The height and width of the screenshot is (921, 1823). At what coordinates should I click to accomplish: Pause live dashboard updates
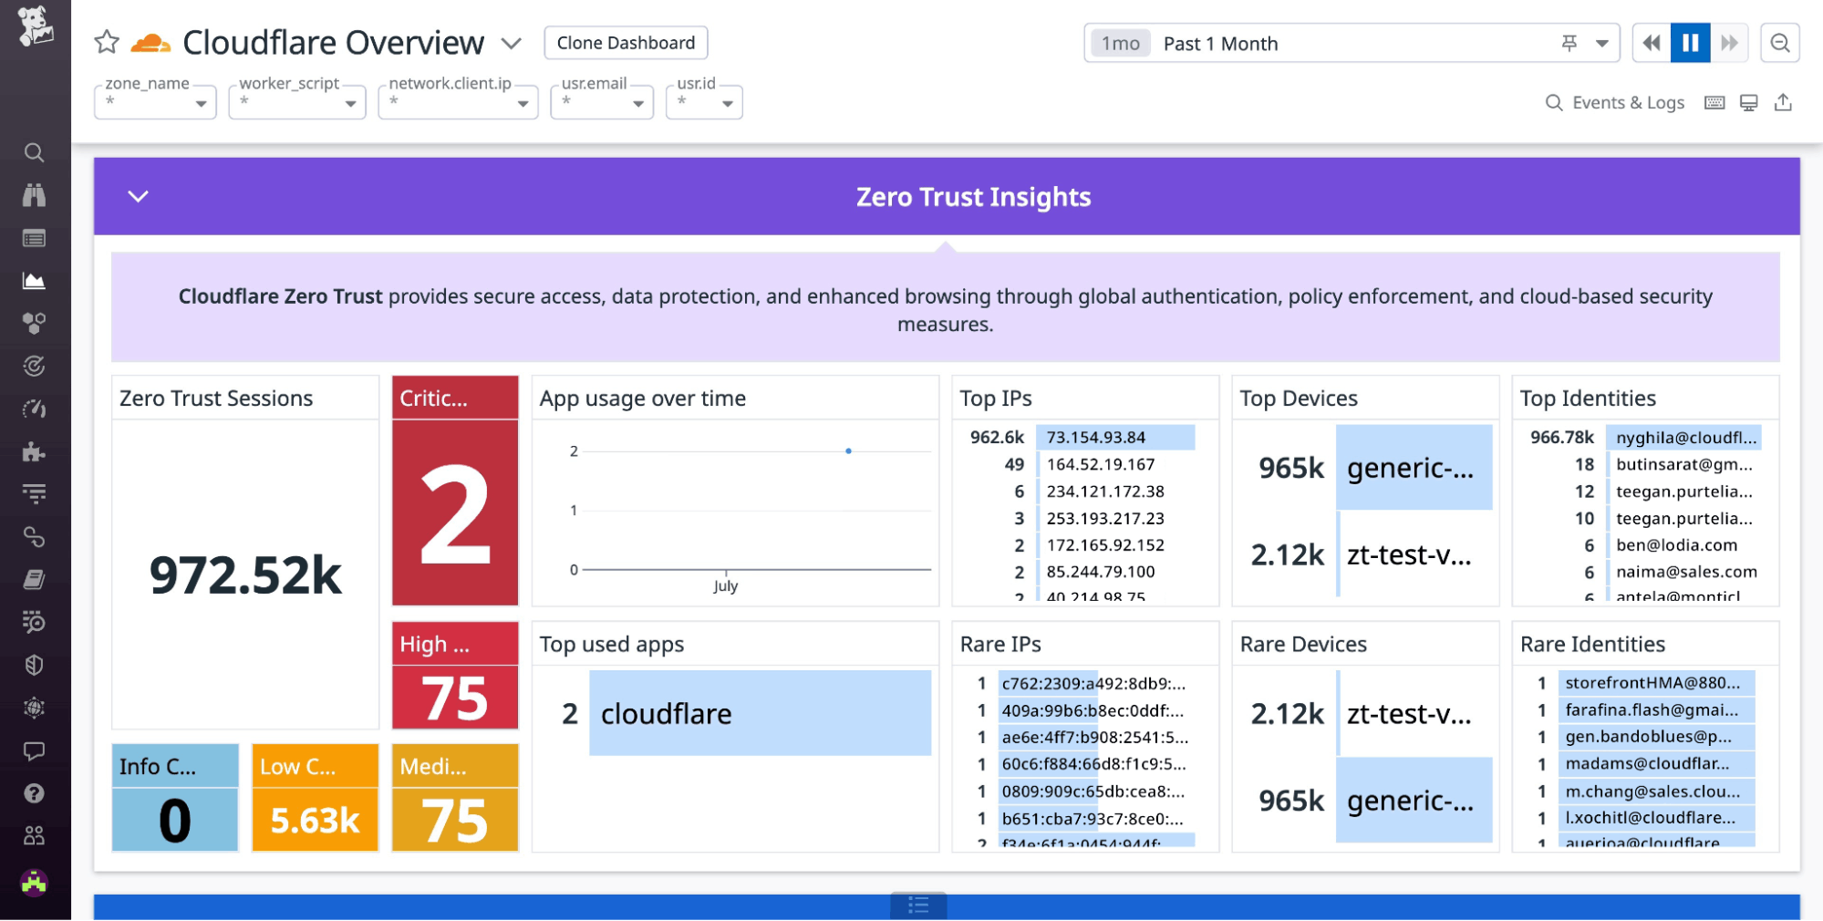point(1690,43)
